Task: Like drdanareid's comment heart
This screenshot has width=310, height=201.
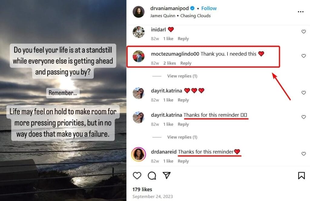Action: (x=303, y=154)
